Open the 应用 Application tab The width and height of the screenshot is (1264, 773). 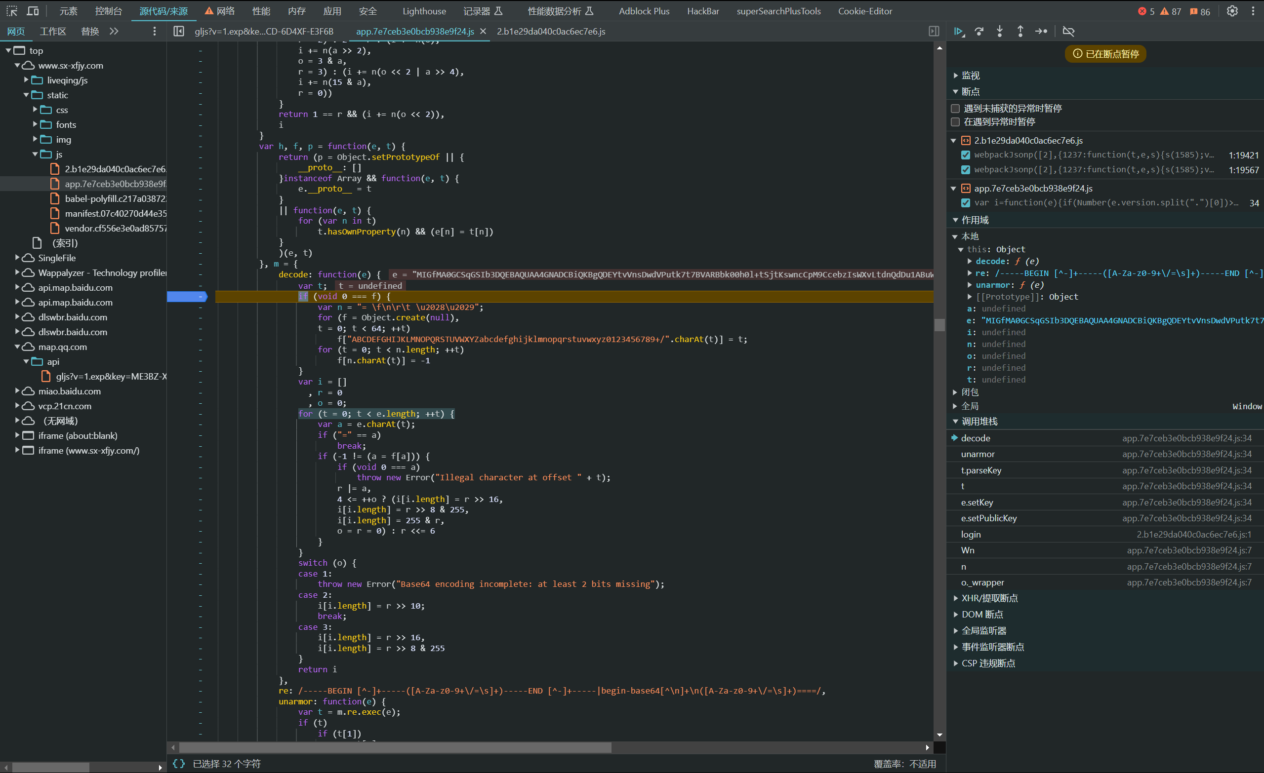point(332,11)
